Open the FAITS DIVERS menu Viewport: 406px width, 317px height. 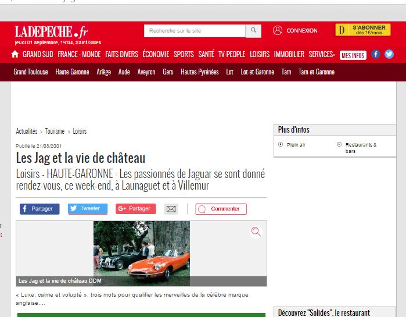pyautogui.click(x=122, y=54)
